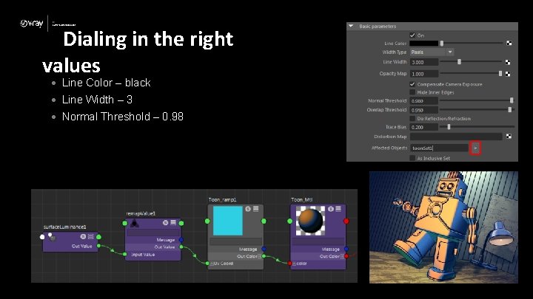Screen dimensions: 533x299
Task: Click remapValue1 Input Value port
Action: 125,254
